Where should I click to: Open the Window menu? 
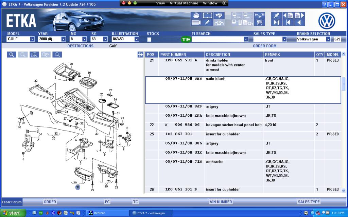point(210,3)
